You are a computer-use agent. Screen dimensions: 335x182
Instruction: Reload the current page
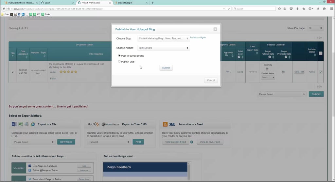(x=229, y=9)
